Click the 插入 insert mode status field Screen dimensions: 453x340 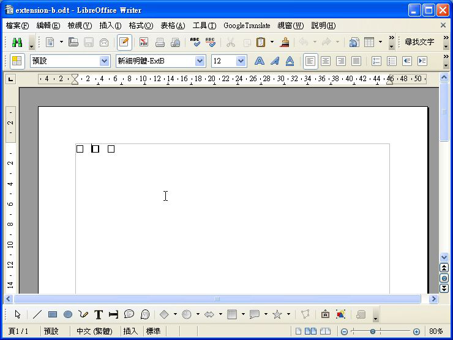130,331
